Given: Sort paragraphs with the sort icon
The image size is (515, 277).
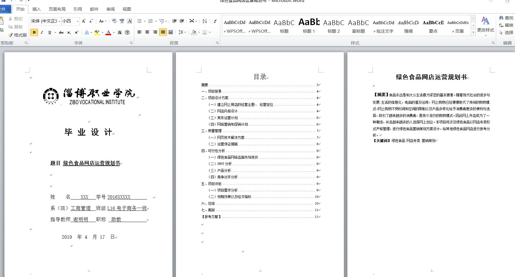Looking at the screenshot, I should point(204,21).
